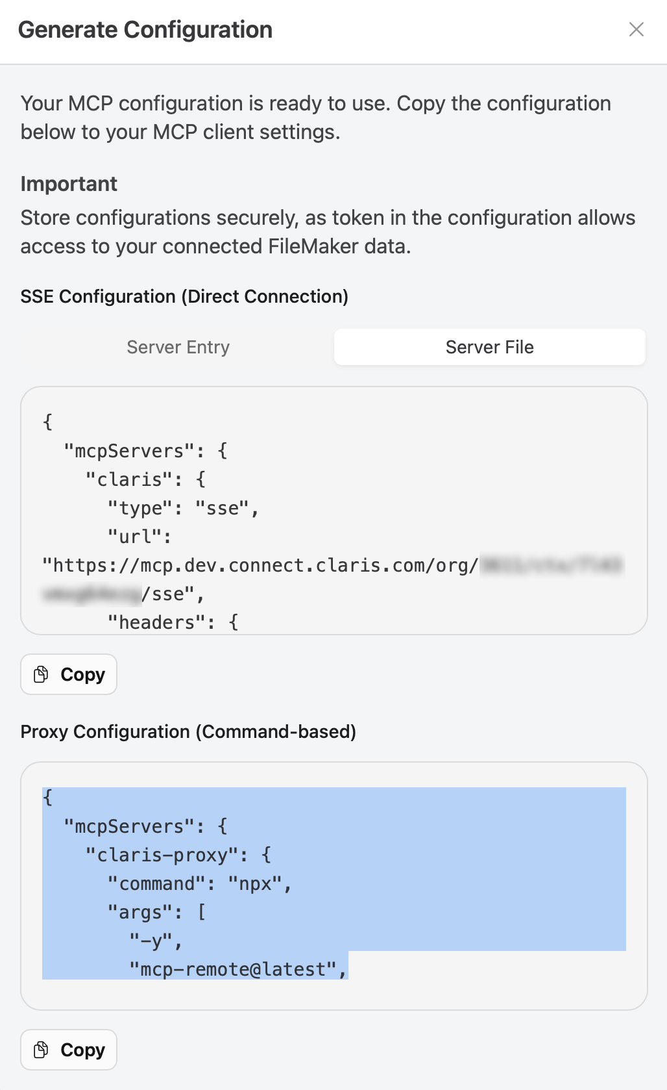Copy the SSE Configuration to clipboard

(x=68, y=674)
